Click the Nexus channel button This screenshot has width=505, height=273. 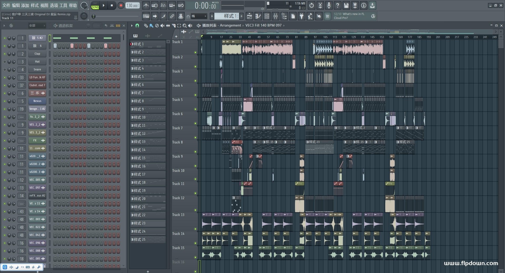pos(37,101)
